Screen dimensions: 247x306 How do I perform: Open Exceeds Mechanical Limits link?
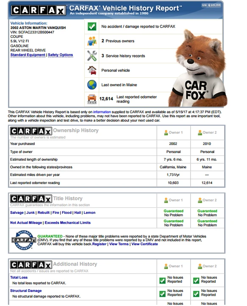(x=67, y=223)
